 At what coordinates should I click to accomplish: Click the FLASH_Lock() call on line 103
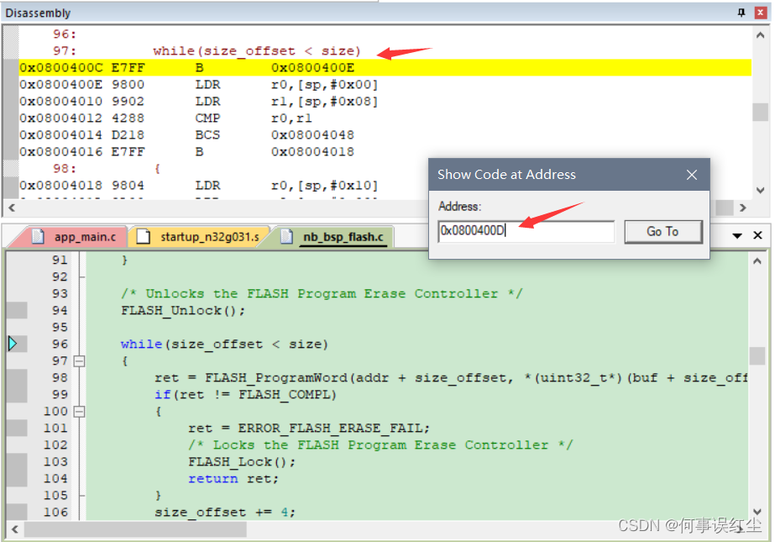(242, 462)
